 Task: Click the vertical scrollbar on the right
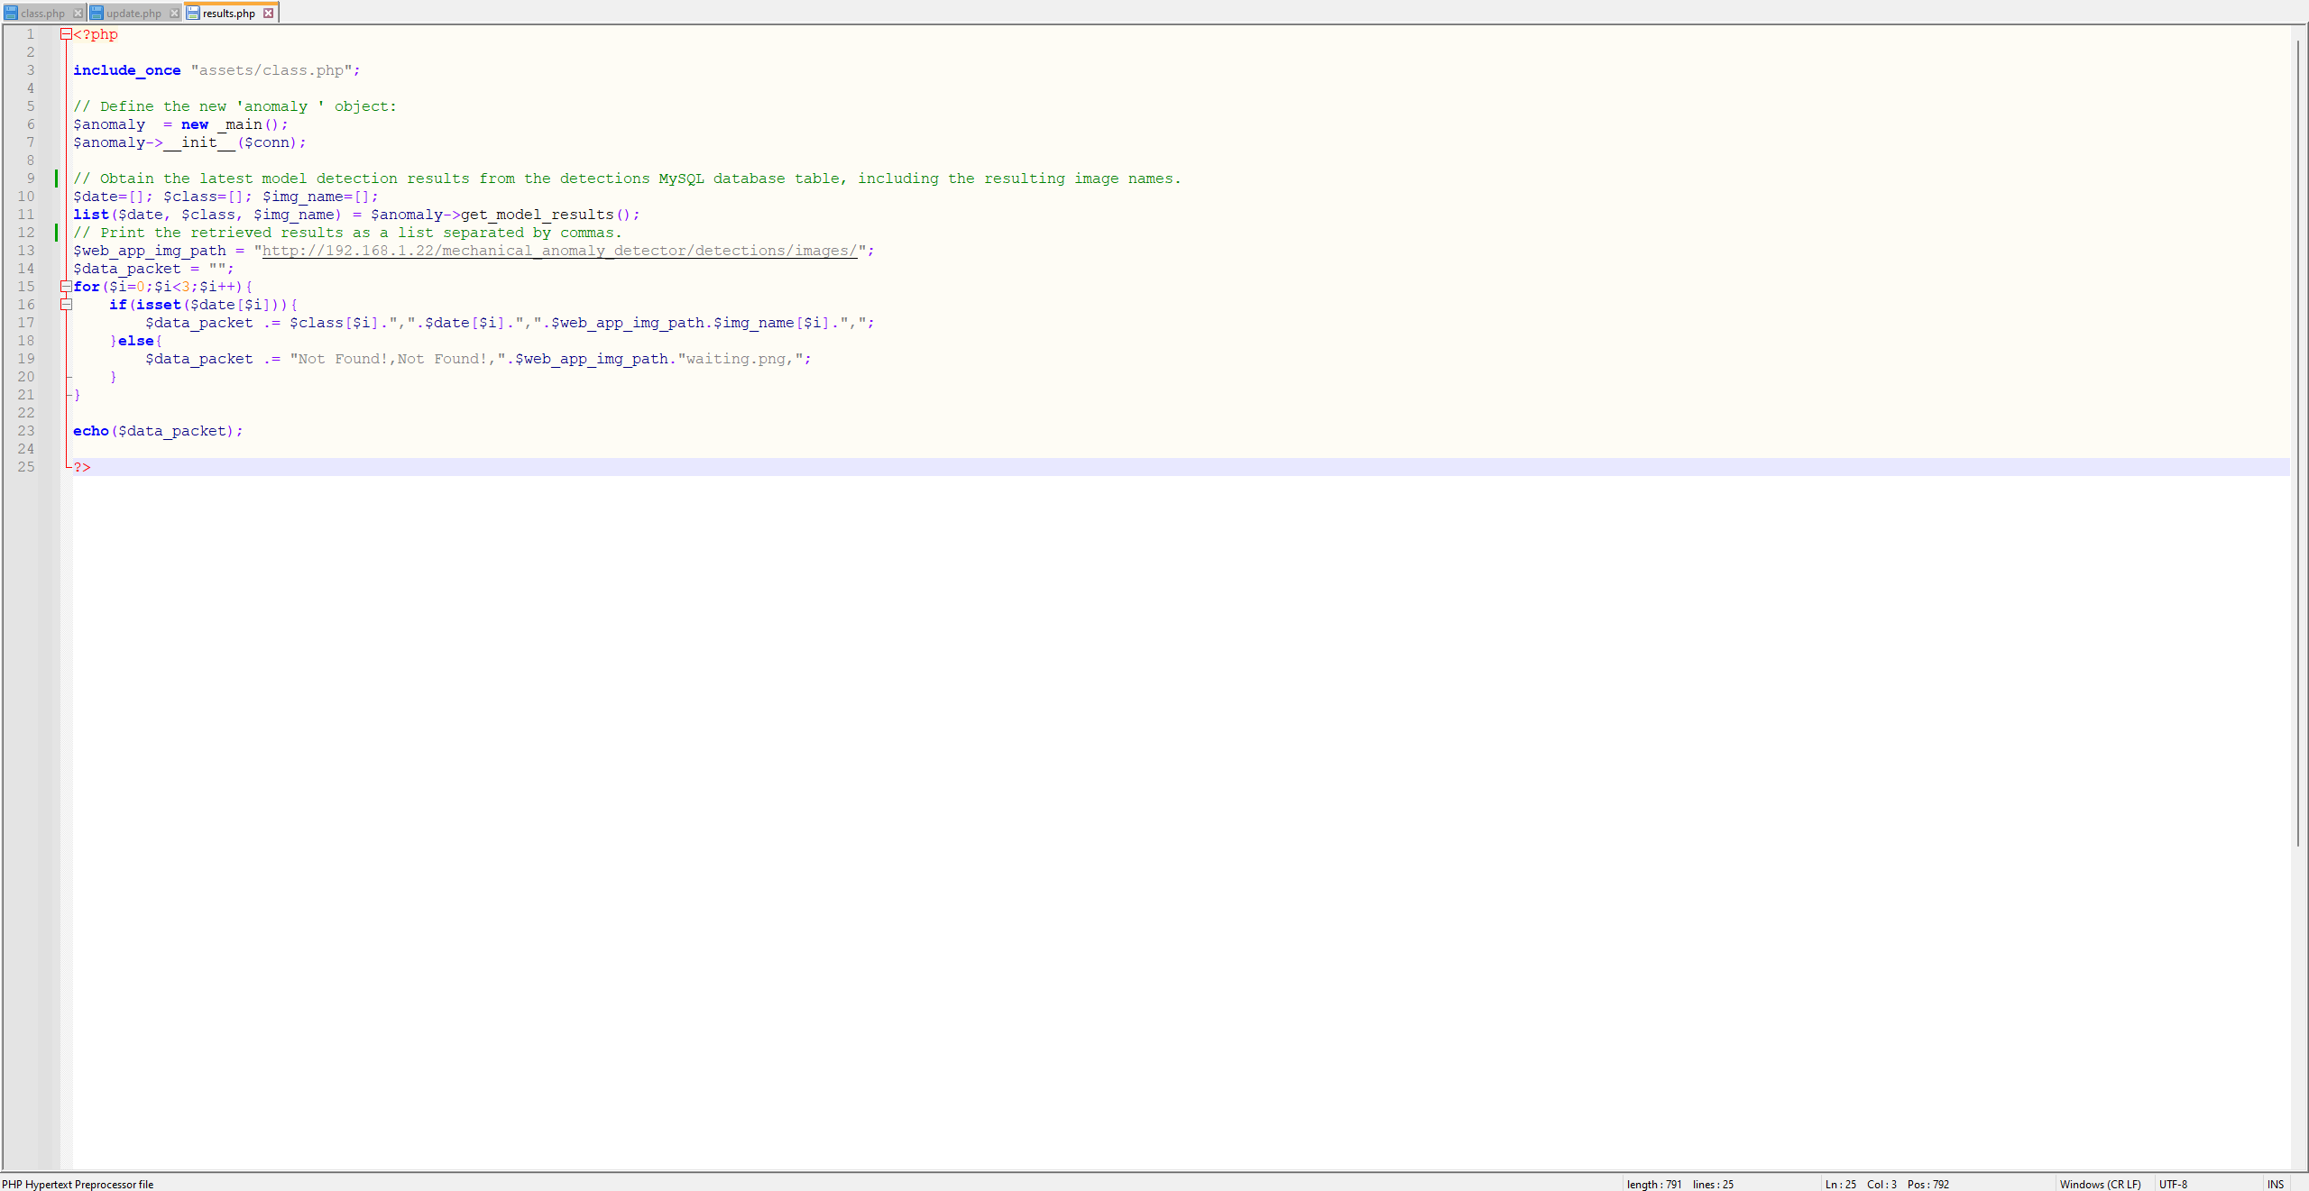click(2299, 442)
